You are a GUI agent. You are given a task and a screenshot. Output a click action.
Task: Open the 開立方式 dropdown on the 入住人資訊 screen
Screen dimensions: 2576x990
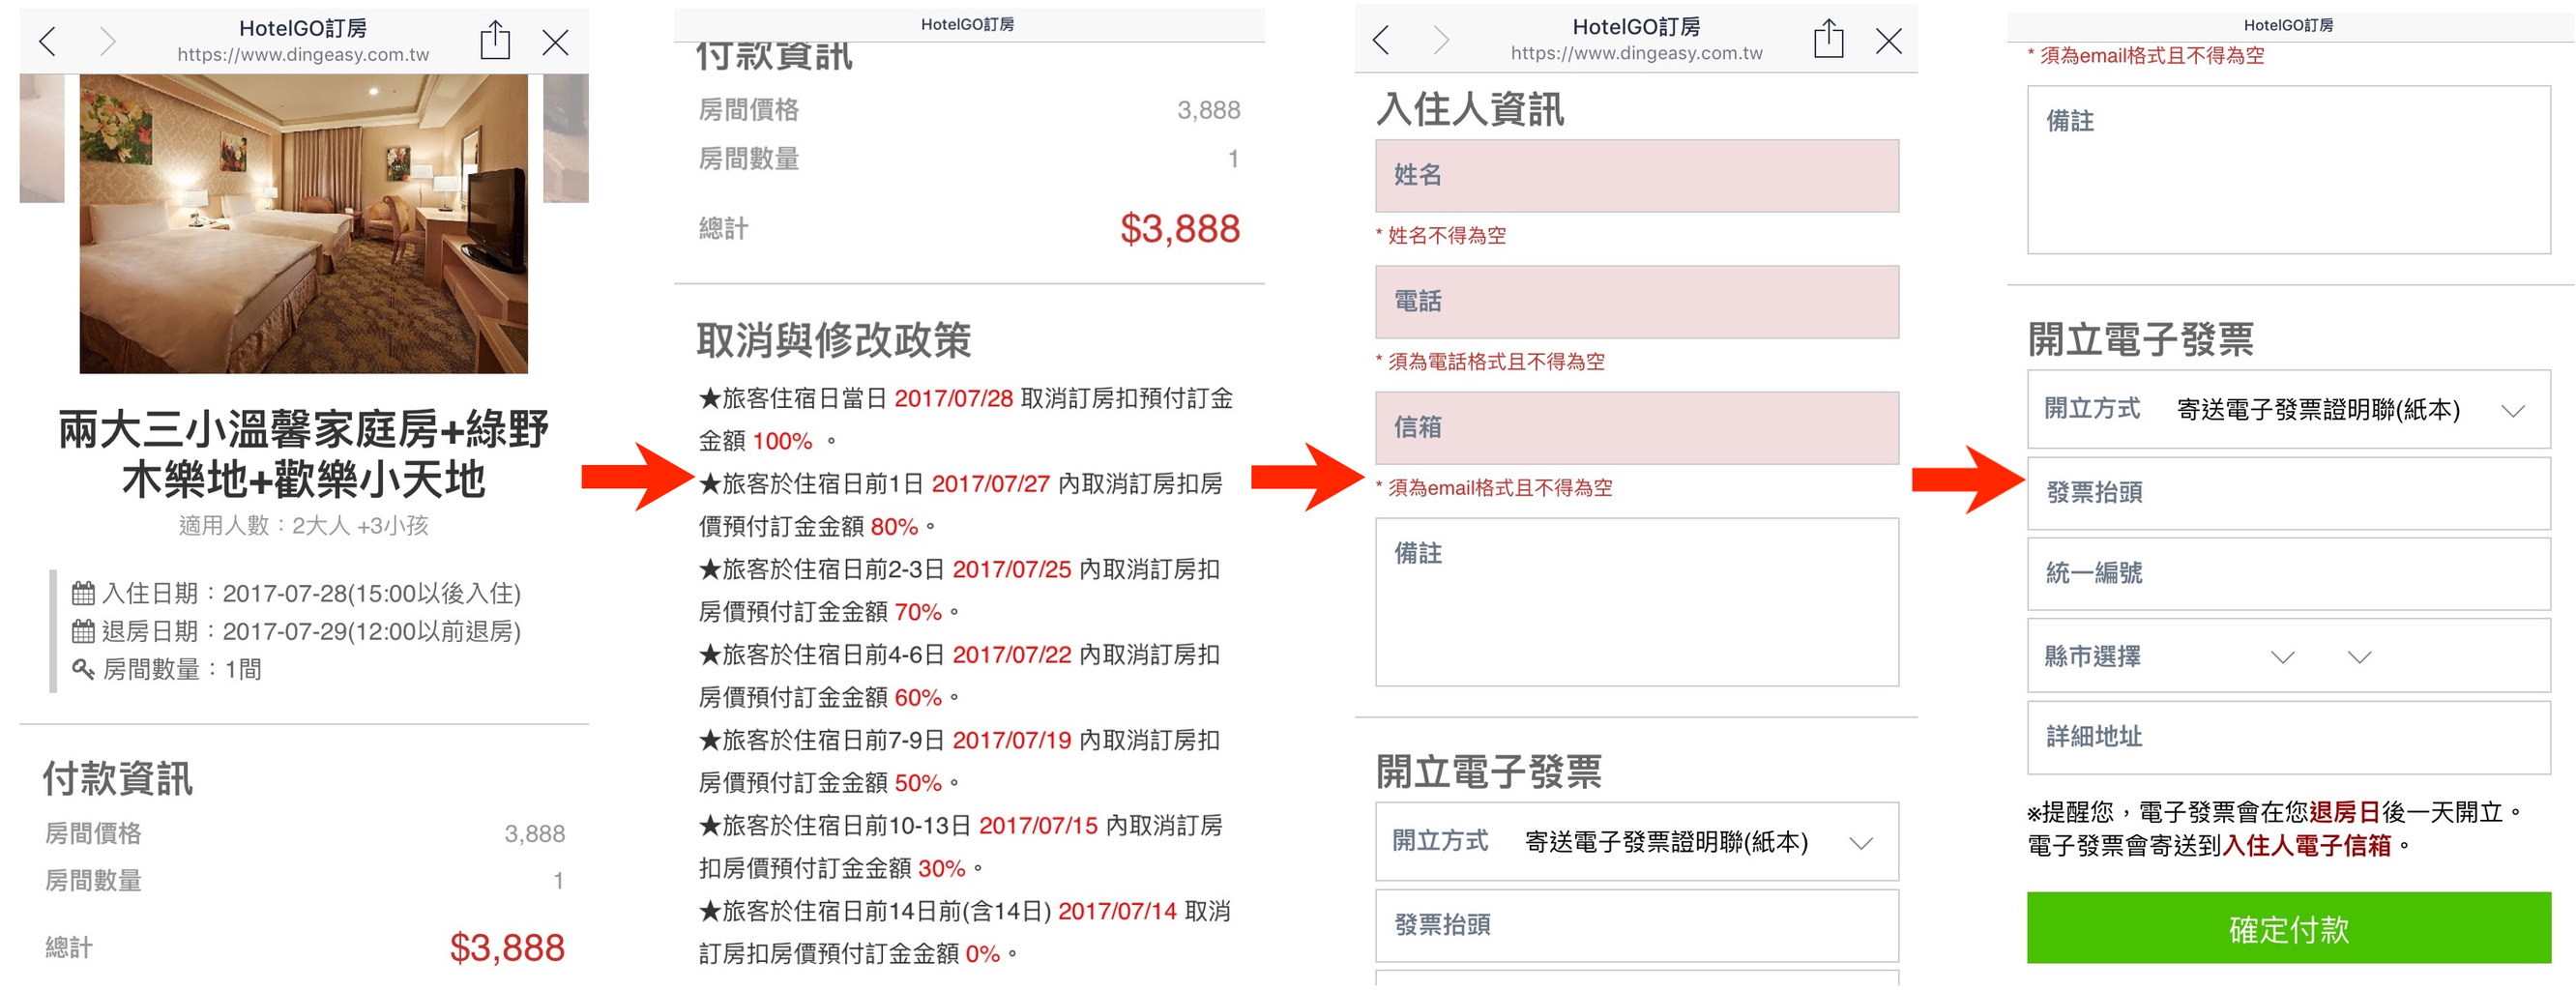(1637, 841)
